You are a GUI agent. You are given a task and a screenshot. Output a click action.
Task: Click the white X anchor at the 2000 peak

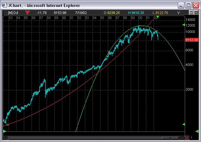coord(139,26)
